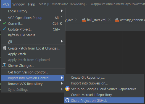Select VCS Operations Popup entry
The width and height of the screenshot is (145, 104).
point(33,18)
